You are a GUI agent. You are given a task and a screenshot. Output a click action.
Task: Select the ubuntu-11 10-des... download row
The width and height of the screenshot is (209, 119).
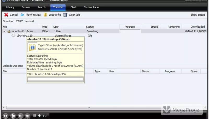click(104, 31)
